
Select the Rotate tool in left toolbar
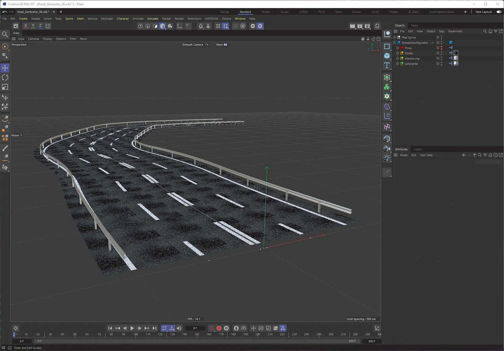coord(5,77)
